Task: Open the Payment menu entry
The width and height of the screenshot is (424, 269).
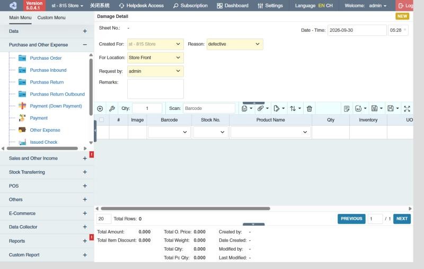Action: (x=39, y=118)
